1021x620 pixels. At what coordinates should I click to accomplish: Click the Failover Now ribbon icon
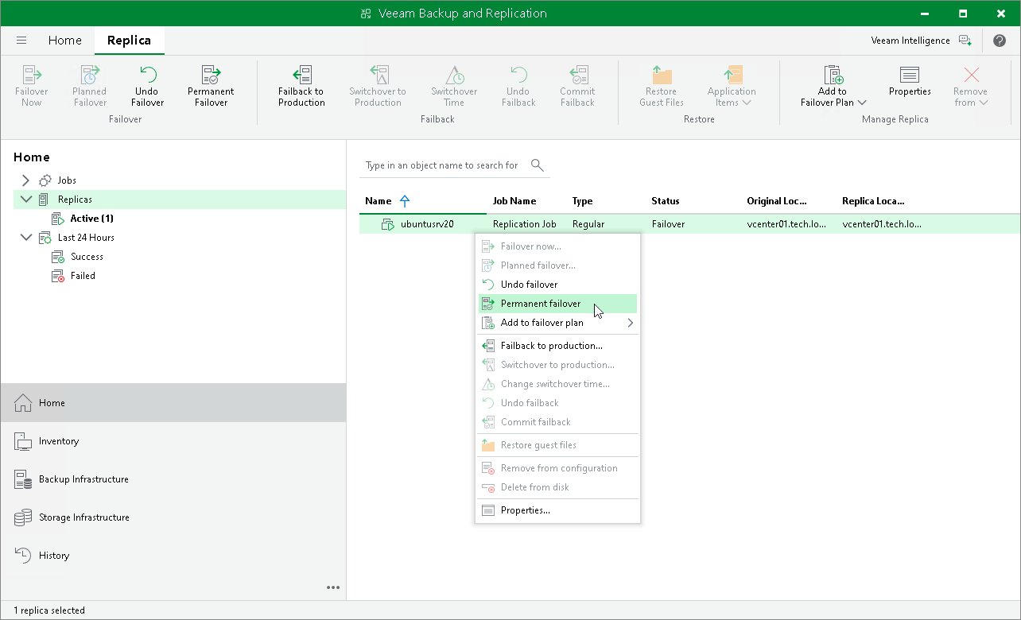point(32,86)
